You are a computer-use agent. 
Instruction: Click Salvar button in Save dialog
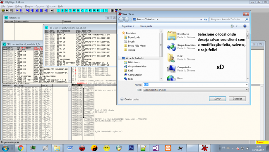217,99
